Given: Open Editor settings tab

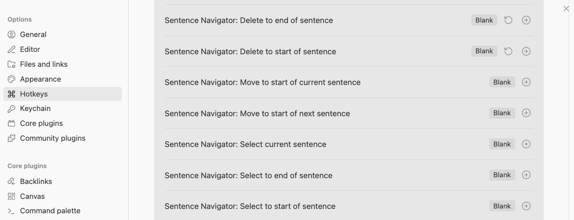Looking at the screenshot, I should click(x=30, y=49).
